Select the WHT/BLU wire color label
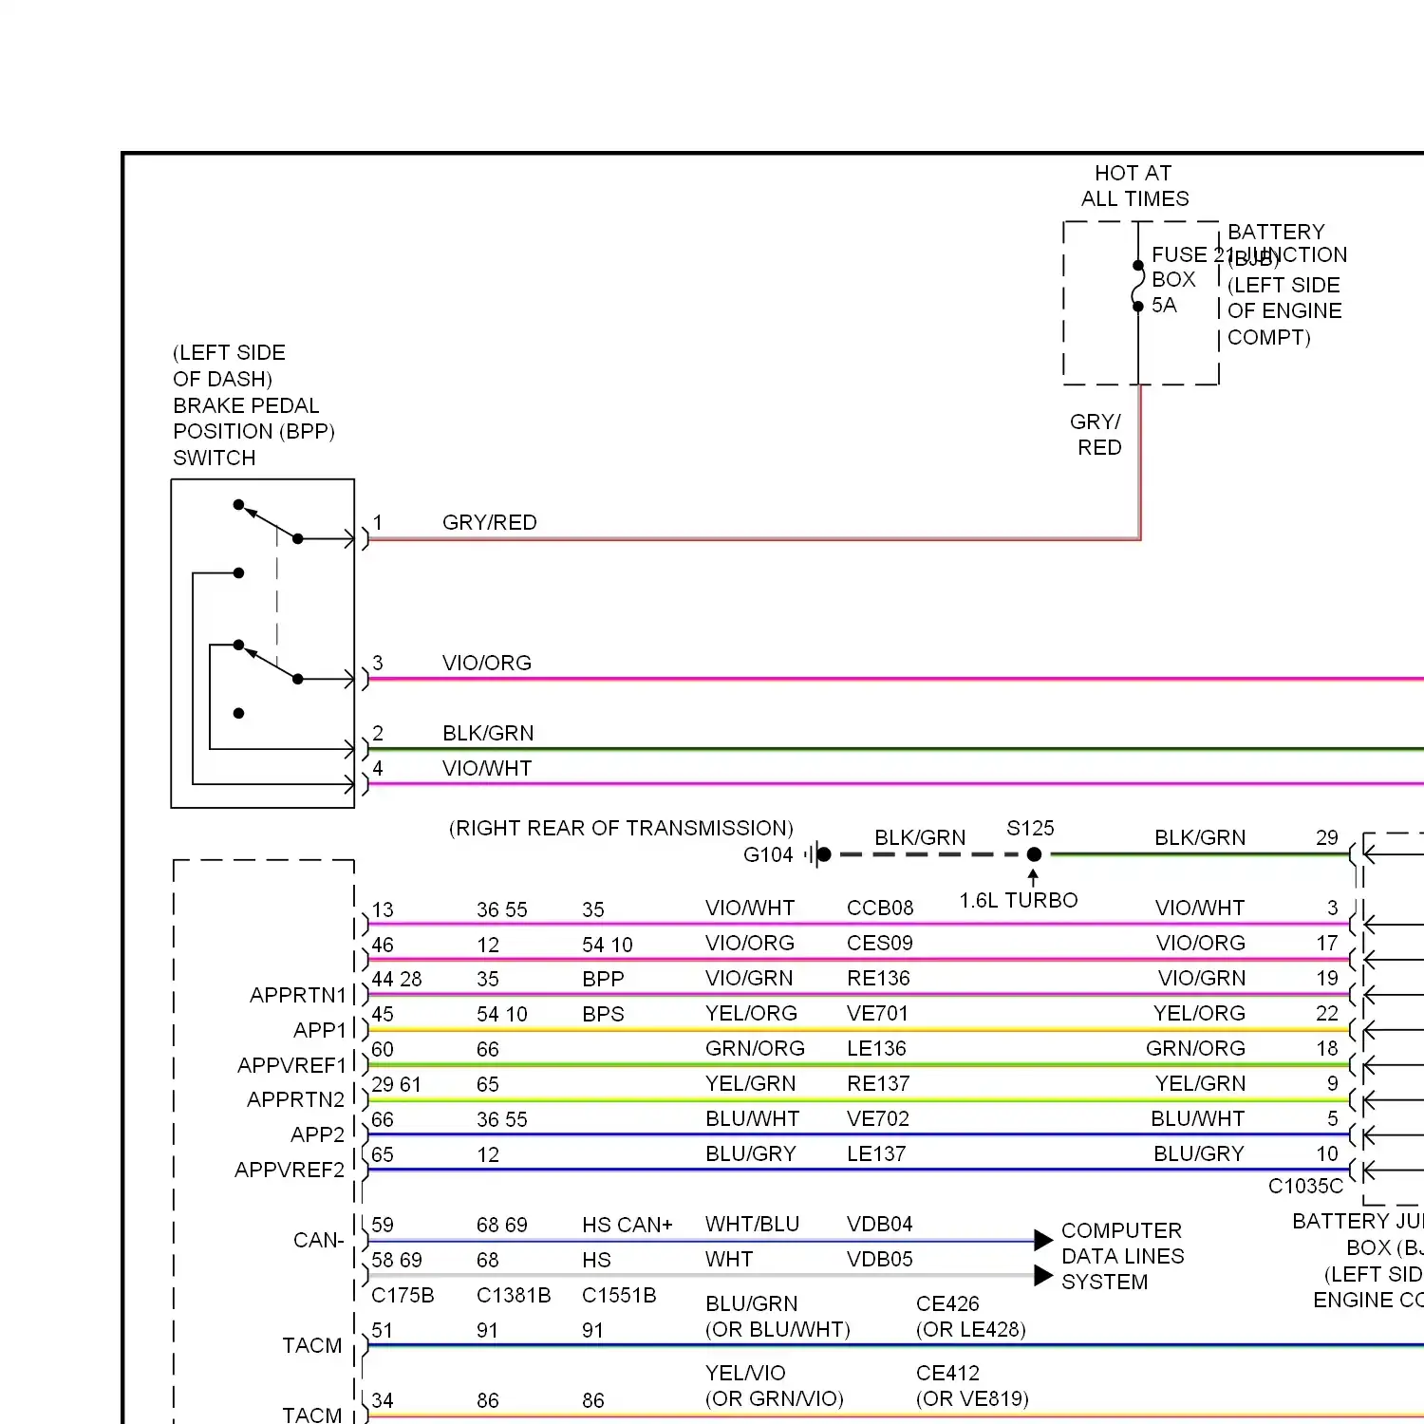 [x=753, y=1224]
